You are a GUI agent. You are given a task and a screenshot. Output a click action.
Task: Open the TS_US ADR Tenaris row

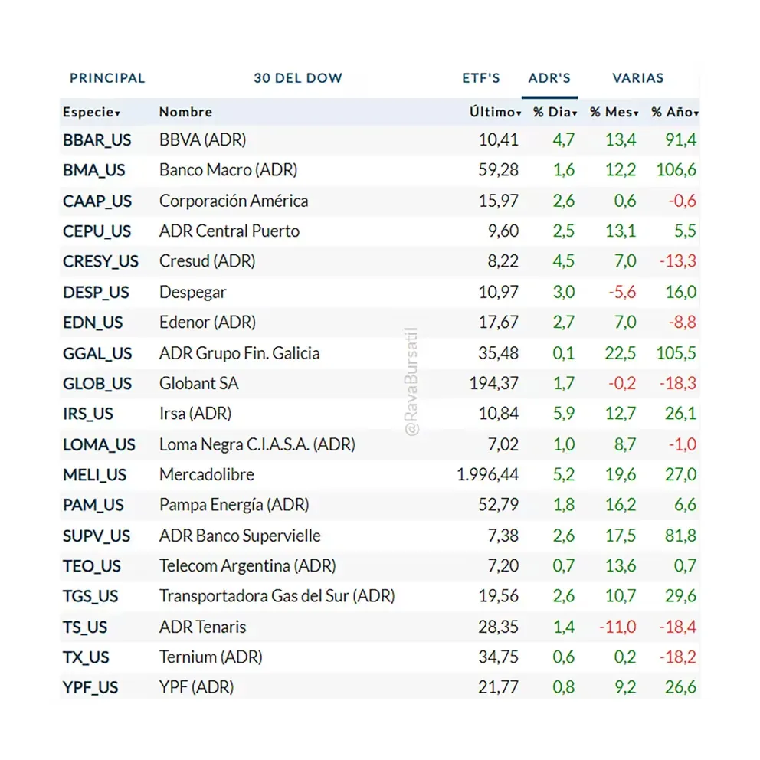tap(202, 627)
